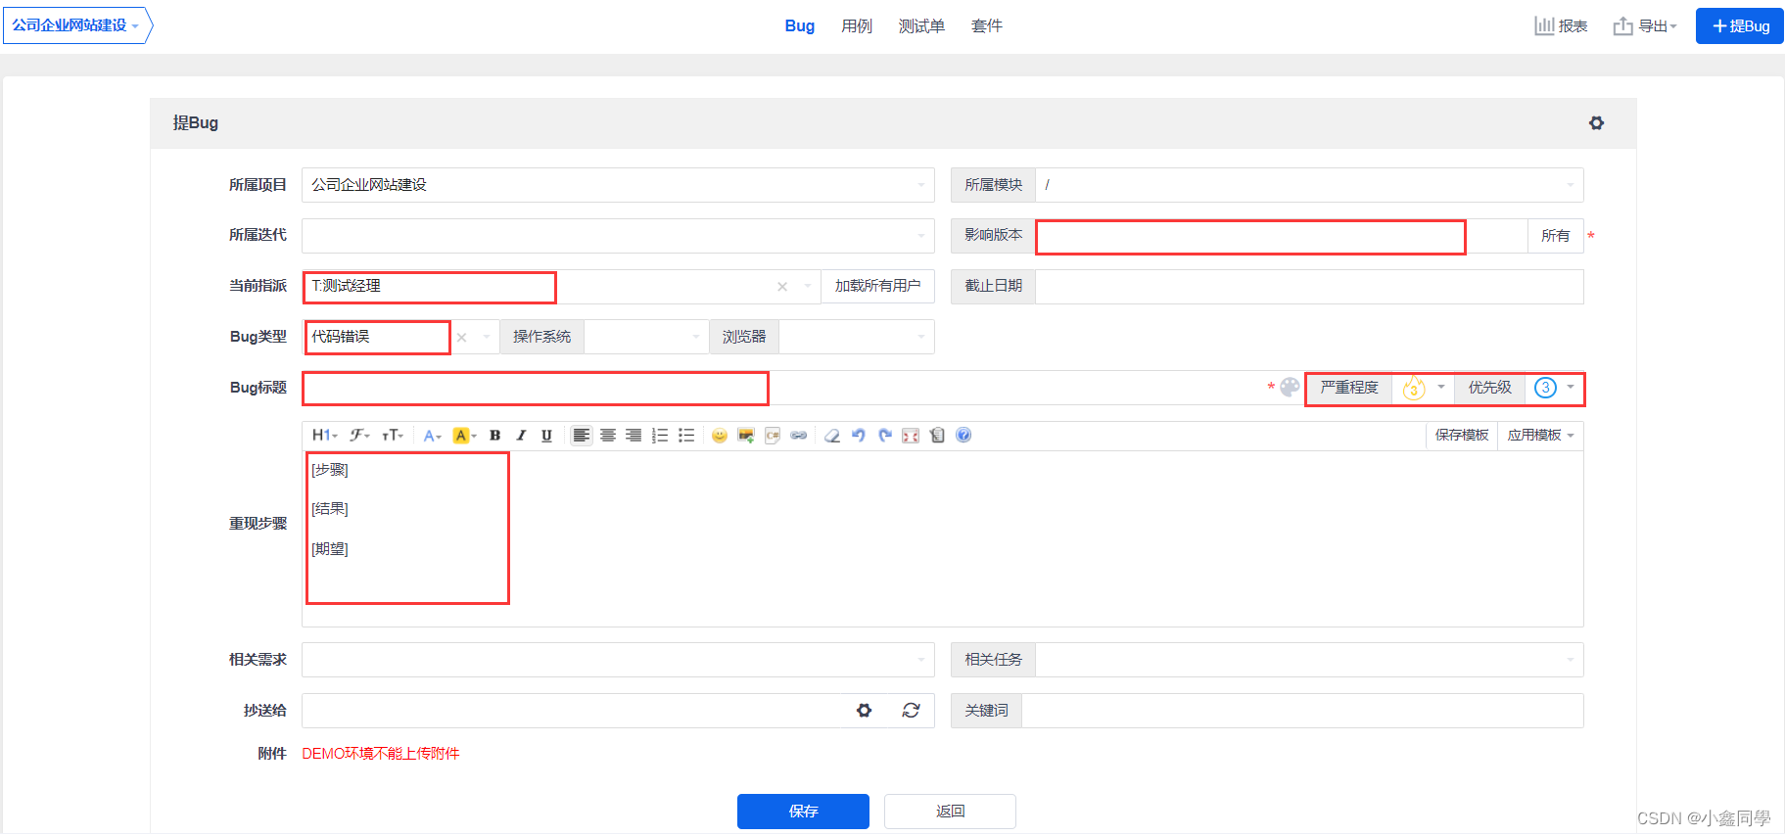Align text right in editor
The width and height of the screenshot is (1785, 836).
(x=634, y=436)
